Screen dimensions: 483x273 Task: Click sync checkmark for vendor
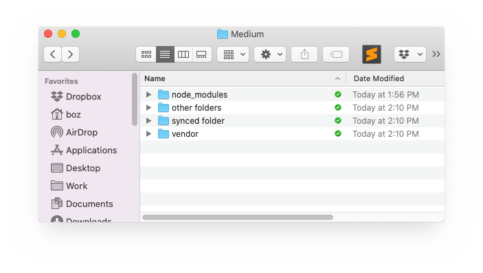pyautogui.click(x=338, y=133)
